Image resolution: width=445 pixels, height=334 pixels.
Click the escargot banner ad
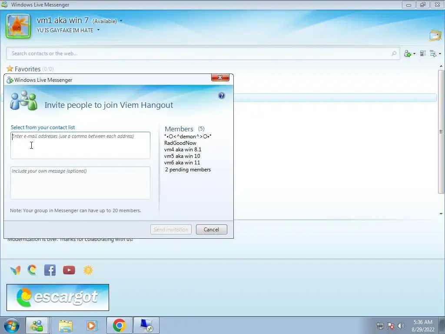click(58, 297)
